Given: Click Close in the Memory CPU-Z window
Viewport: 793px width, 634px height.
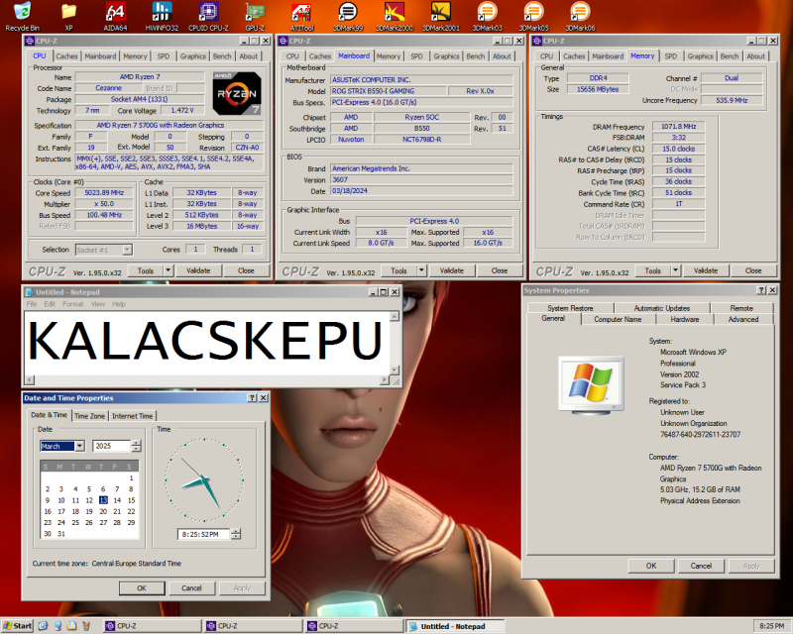Looking at the screenshot, I should pos(753,270).
